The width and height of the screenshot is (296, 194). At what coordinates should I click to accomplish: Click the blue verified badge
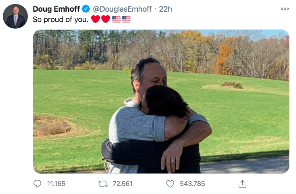click(86, 9)
